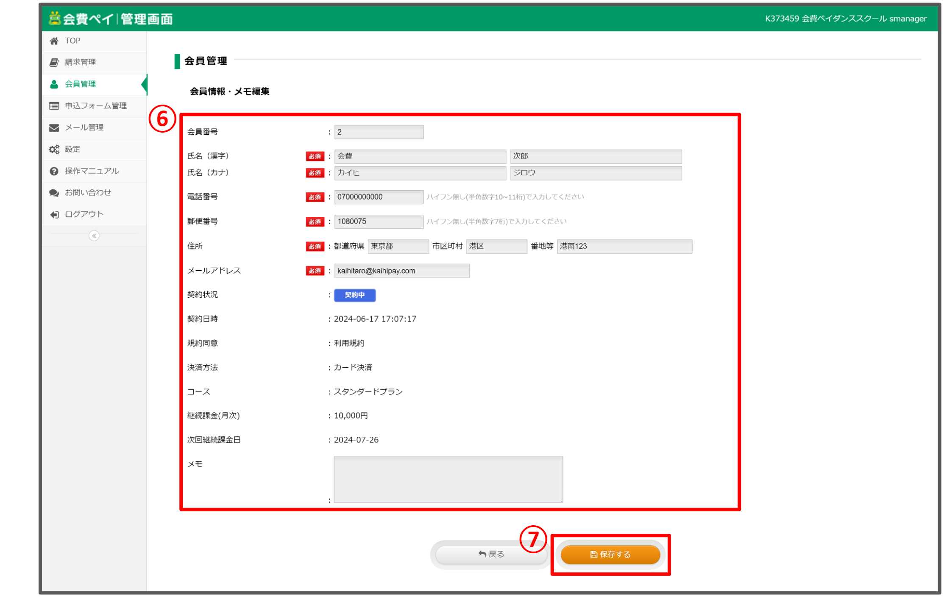Click the chat bubbles icon for お問い合わせ
This screenshot has width=944, height=599.
(54, 193)
